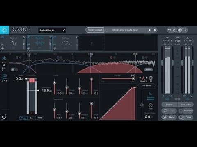
Task: Click the Bands button
Action: tap(147, 85)
